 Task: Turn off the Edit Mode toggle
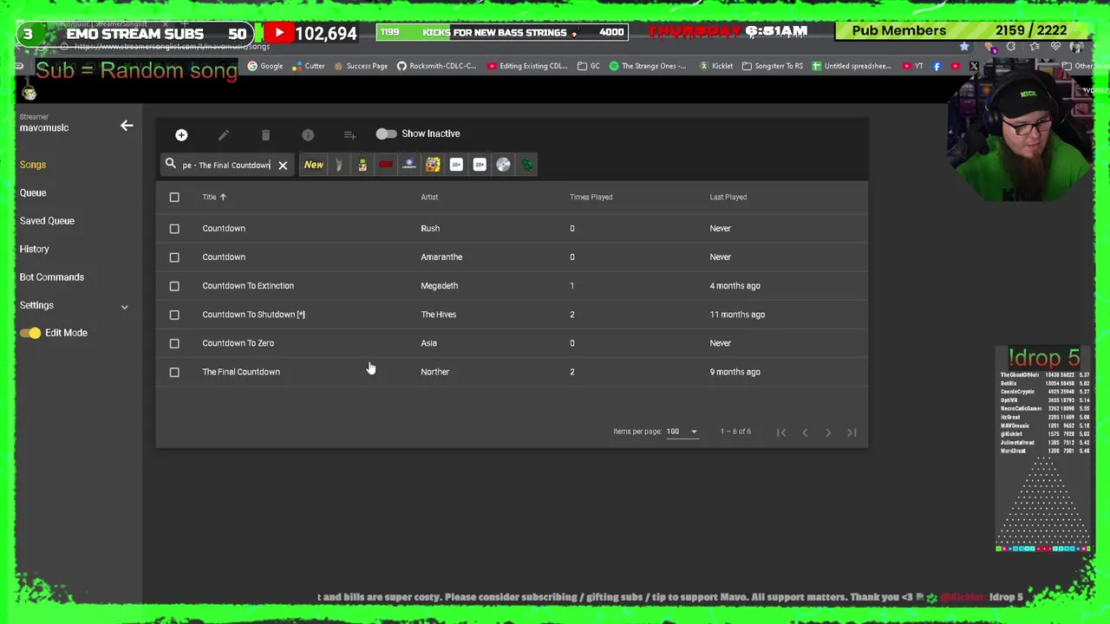(30, 333)
